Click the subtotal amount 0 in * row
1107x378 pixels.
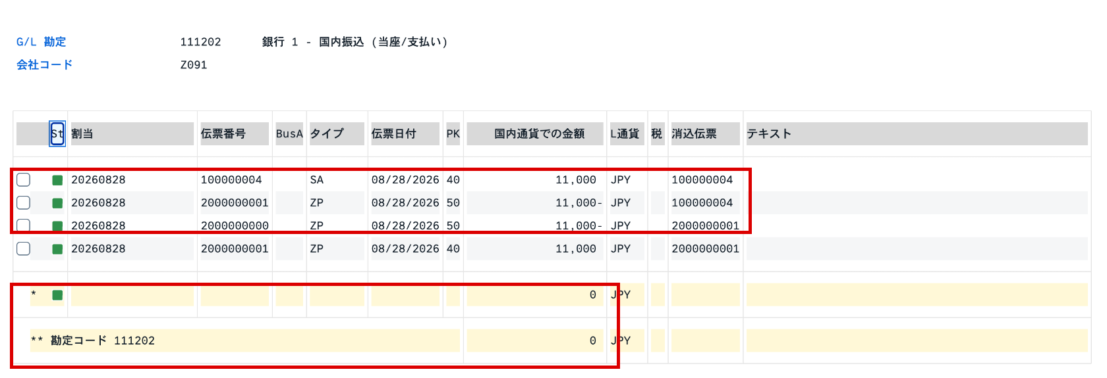[x=592, y=295]
